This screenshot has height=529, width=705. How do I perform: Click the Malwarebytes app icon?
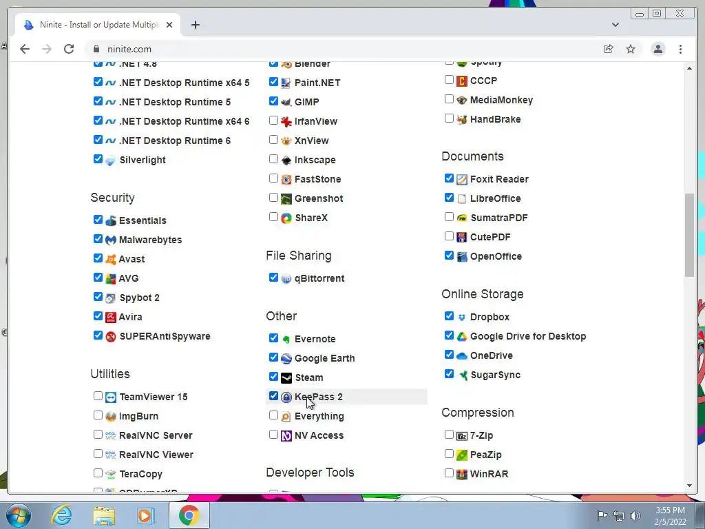pyautogui.click(x=111, y=240)
